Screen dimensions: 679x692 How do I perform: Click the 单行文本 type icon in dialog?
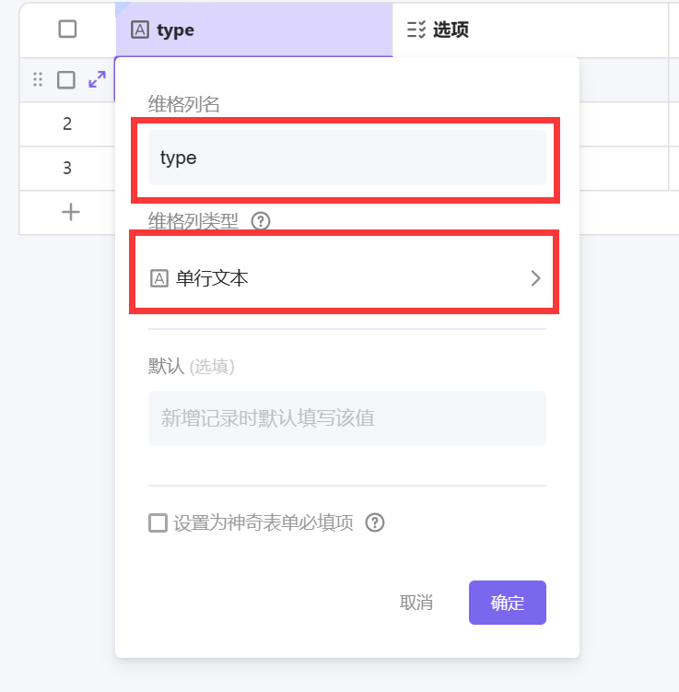(x=159, y=278)
